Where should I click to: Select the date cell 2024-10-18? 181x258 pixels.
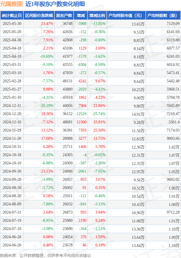tap(12, 155)
